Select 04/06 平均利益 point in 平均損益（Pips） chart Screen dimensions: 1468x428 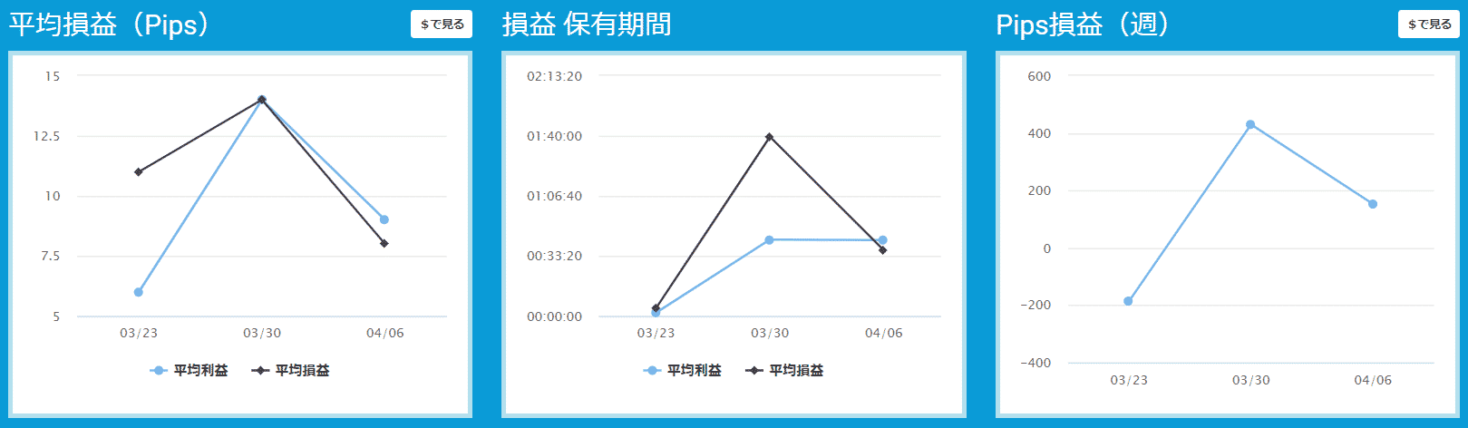click(384, 219)
